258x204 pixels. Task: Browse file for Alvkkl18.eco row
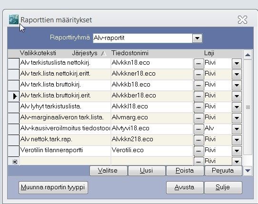coord(198,107)
